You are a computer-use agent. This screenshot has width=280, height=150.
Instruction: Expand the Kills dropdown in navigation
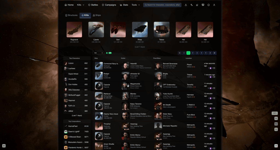pyautogui.click(x=81, y=5)
